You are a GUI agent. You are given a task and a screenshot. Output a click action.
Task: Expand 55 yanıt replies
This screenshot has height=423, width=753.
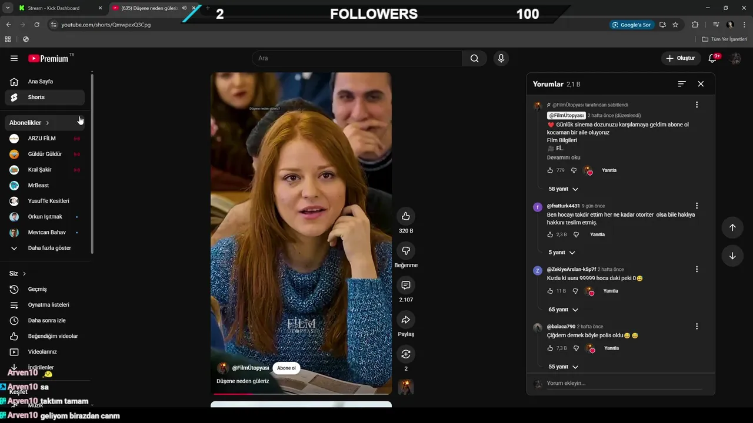[x=563, y=367]
